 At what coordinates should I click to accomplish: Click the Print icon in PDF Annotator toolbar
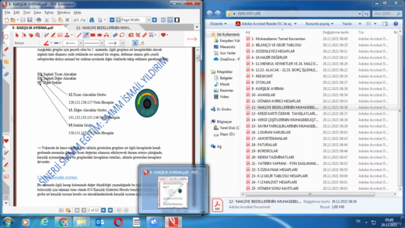pyautogui.click(x=39, y=20)
